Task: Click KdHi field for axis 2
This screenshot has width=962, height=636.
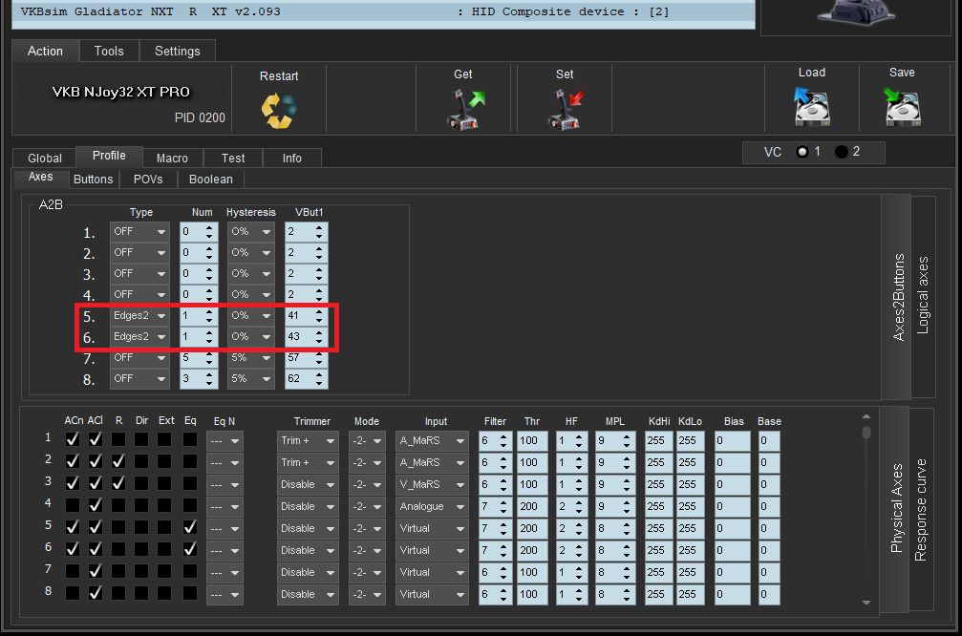Action: coord(659,463)
